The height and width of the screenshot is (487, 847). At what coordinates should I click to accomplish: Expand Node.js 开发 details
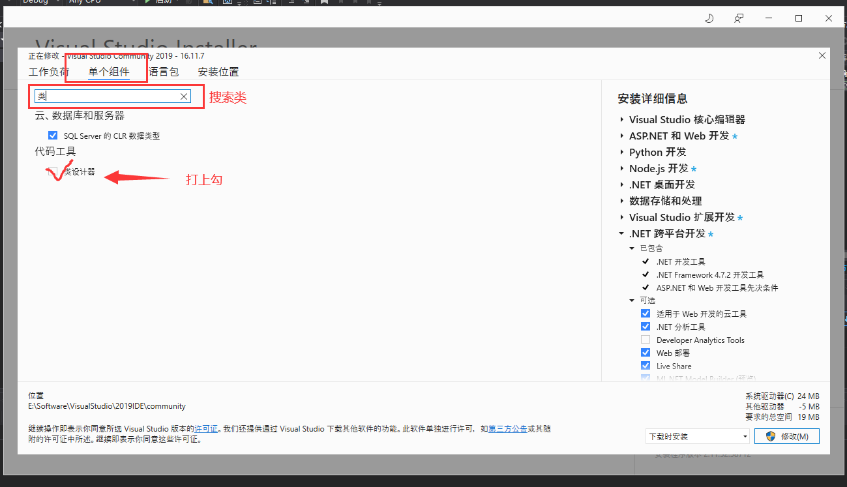[621, 169]
